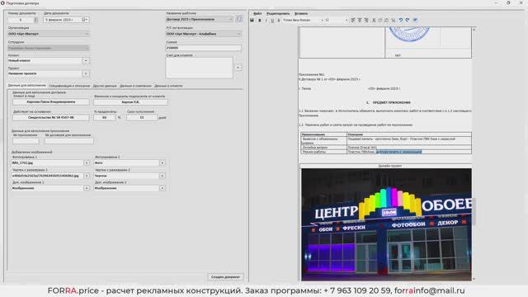Click the % предоплаты field
This screenshot has height=297, width=528.
(x=105, y=117)
